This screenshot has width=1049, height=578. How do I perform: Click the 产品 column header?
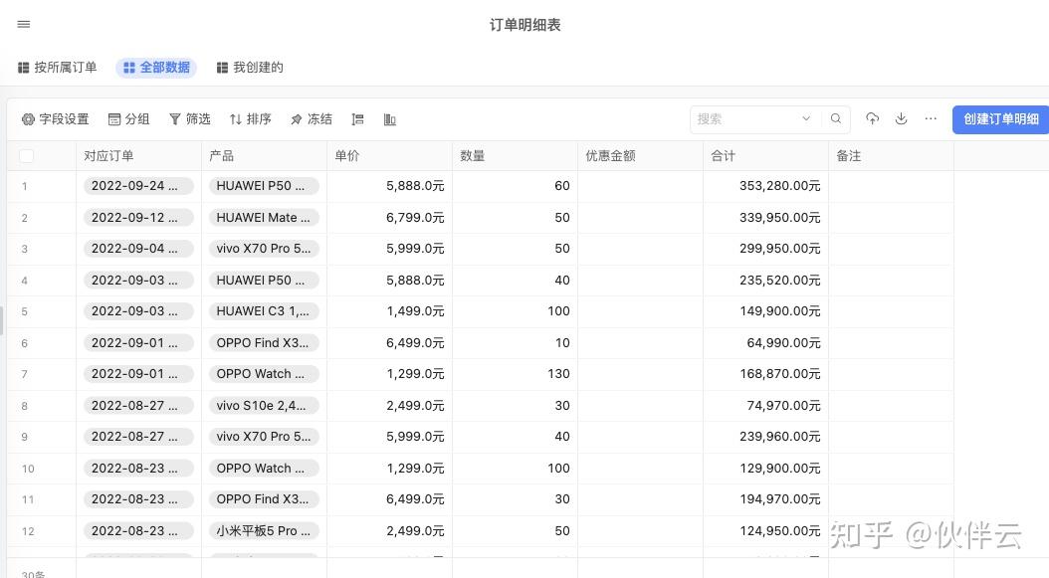point(265,156)
